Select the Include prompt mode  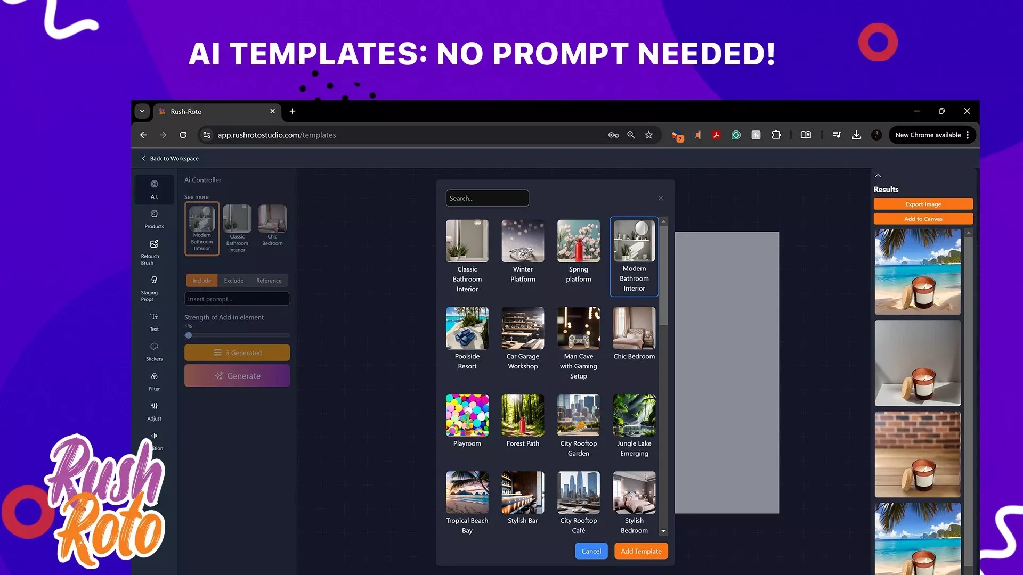coord(201,281)
